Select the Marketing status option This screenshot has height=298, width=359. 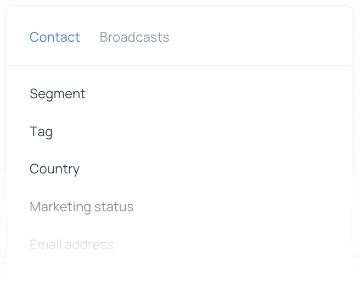tap(82, 207)
